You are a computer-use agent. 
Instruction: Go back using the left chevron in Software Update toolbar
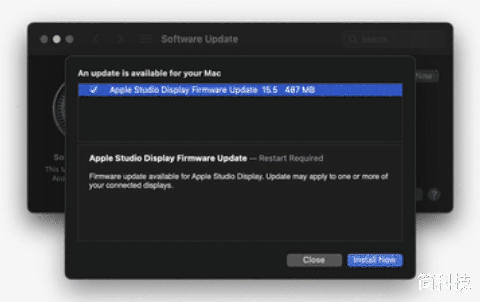pyautogui.click(x=97, y=39)
